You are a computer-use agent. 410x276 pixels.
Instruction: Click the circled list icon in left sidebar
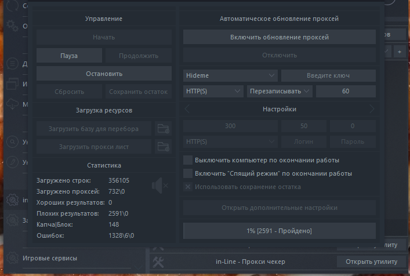click(12, 64)
